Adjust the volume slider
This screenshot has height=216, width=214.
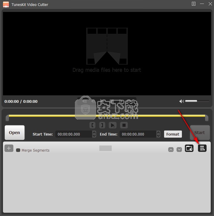(197, 101)
